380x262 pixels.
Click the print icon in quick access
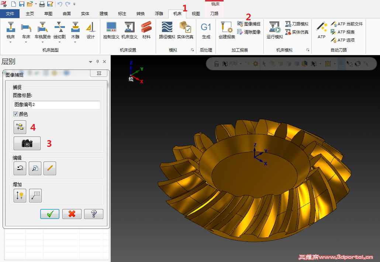pos(42,4)
